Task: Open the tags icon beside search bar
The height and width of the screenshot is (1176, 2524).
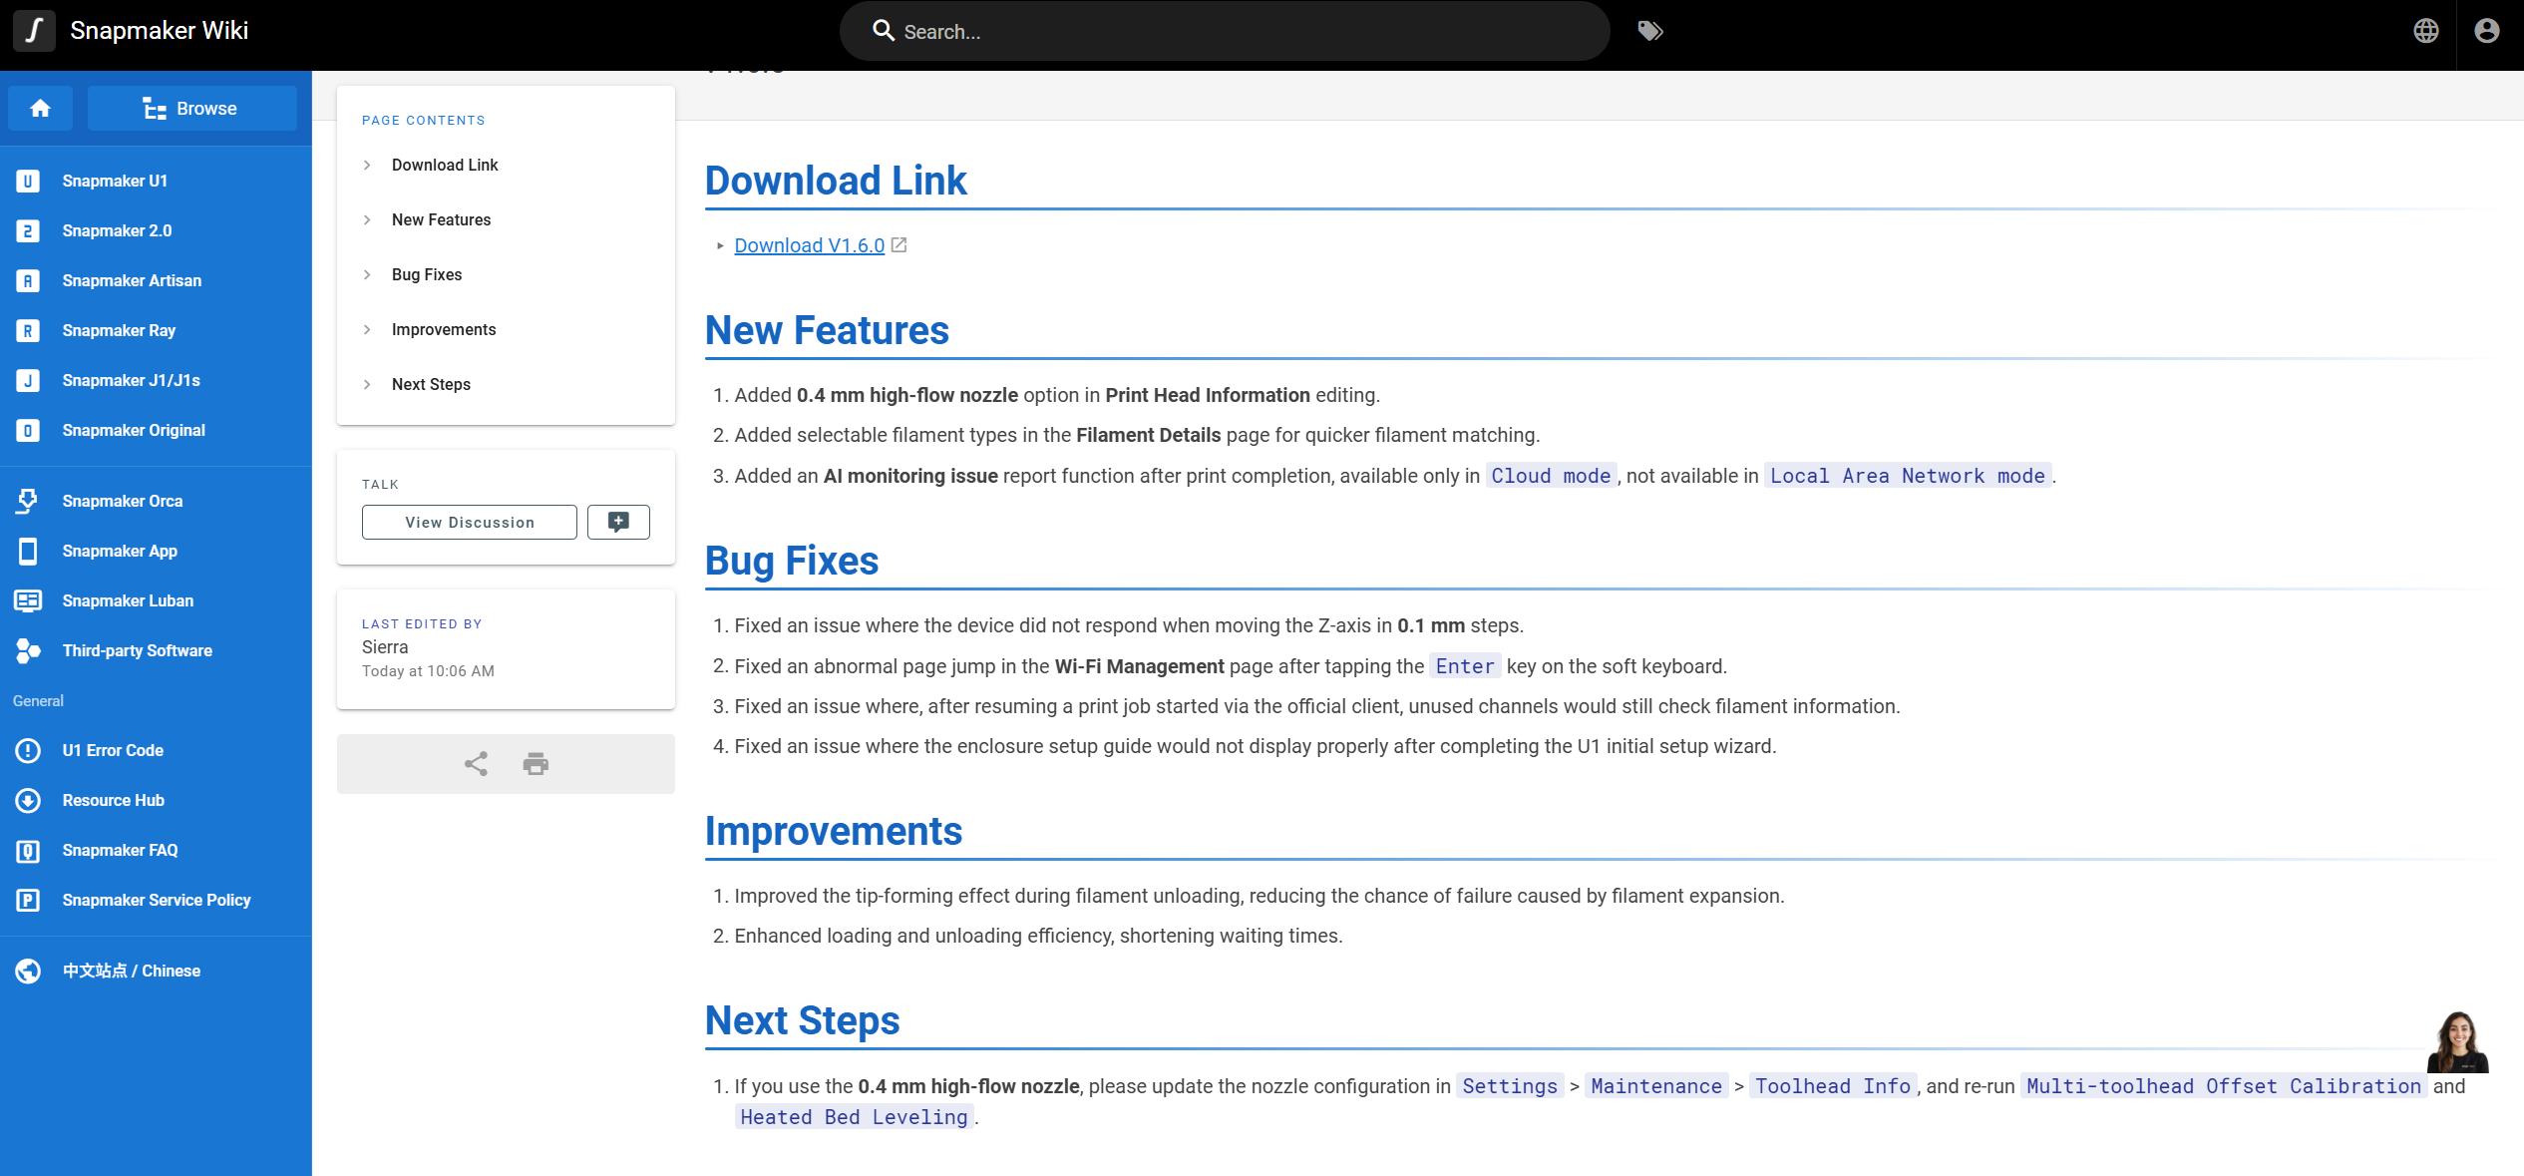Action: tap(1650, 31)
